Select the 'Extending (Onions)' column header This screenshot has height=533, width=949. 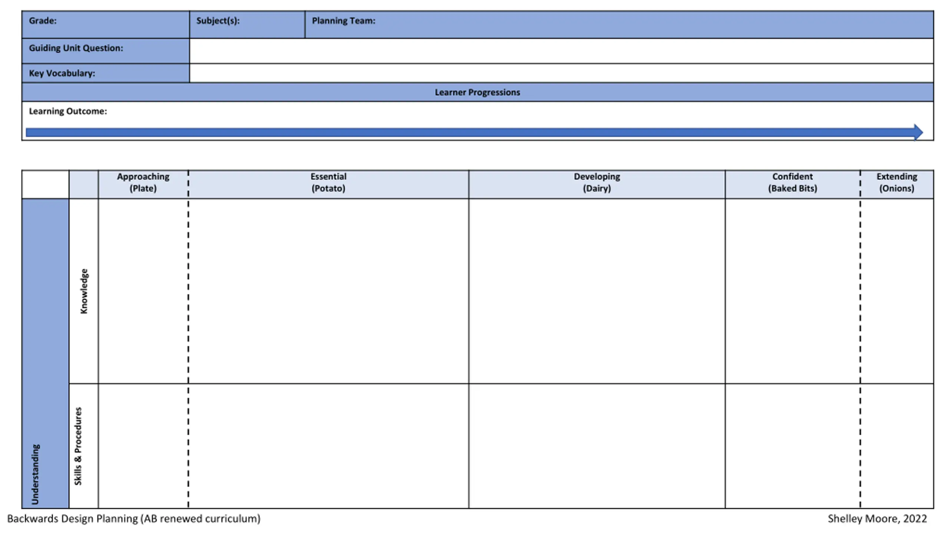point(897,184)
